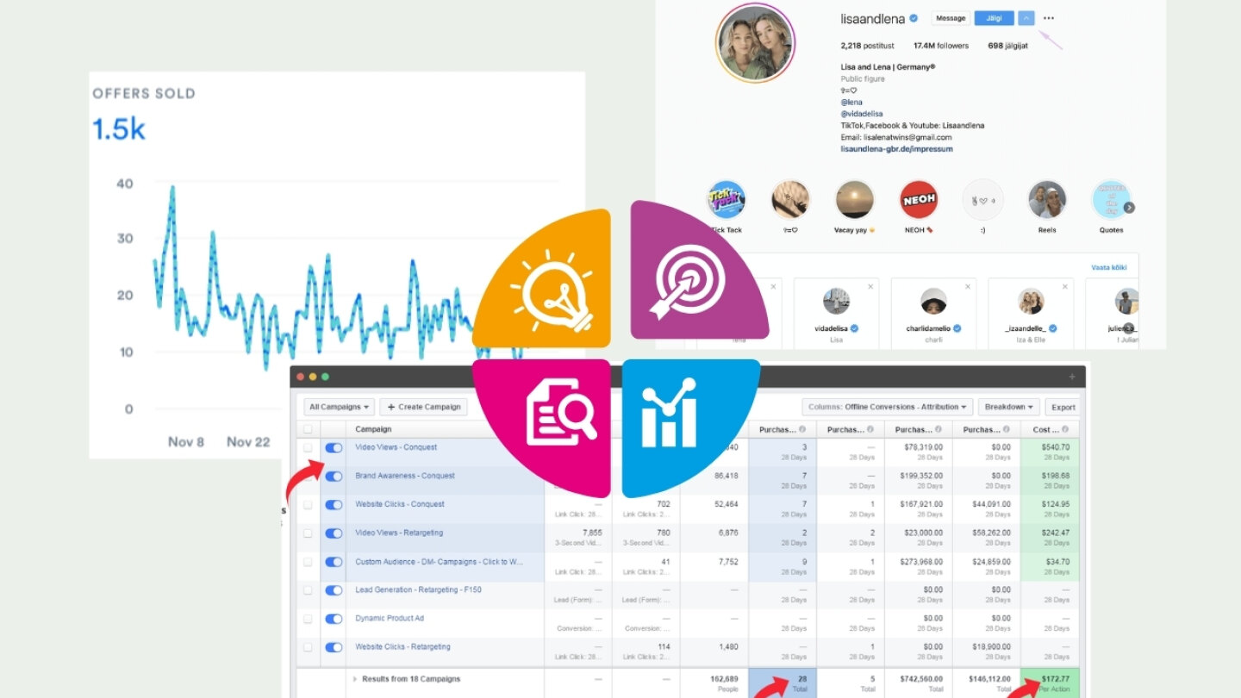Click the Export button

click(1063, 407)
